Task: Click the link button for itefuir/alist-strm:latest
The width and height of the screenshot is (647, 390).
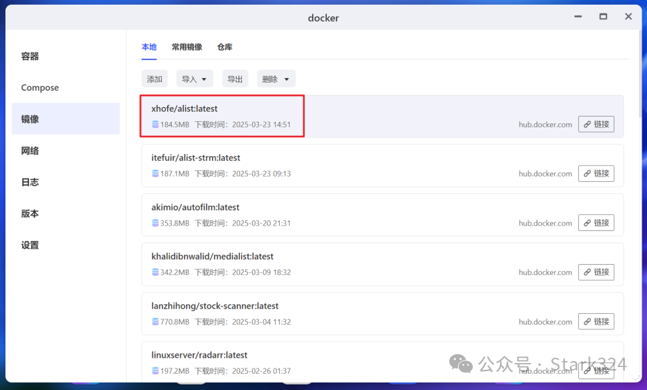Action: [x=596, y=174]
